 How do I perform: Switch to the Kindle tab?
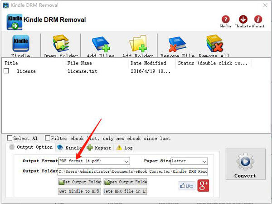click(69, 148)
